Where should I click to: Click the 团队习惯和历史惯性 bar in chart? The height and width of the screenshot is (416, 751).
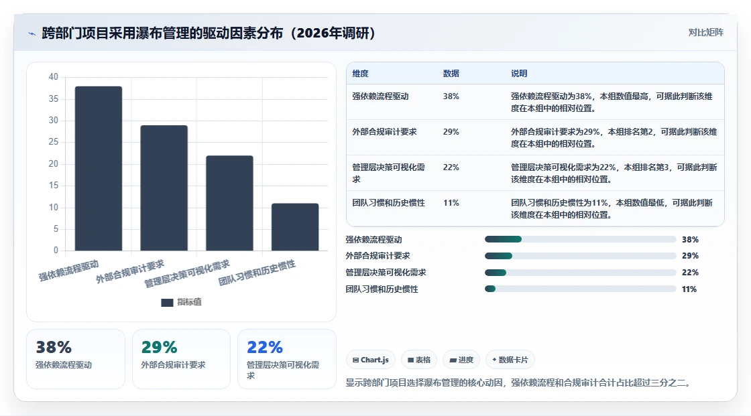[295, 227]
